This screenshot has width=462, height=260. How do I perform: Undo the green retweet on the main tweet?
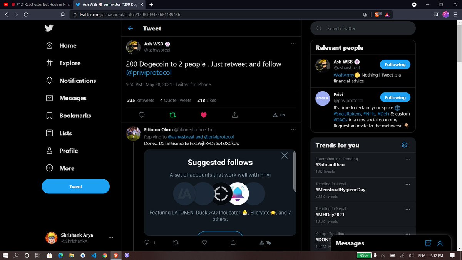[173, 115]
